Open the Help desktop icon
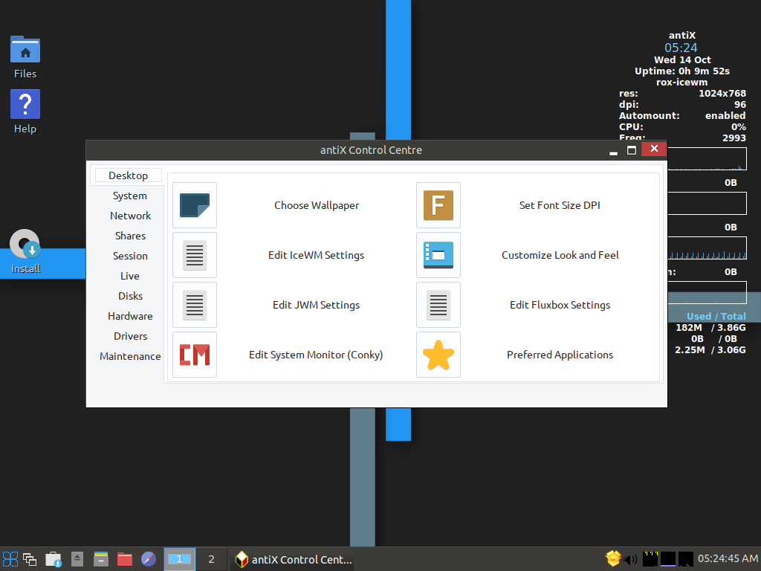This screenshot has width=761, height=571. tap(25, 104)
